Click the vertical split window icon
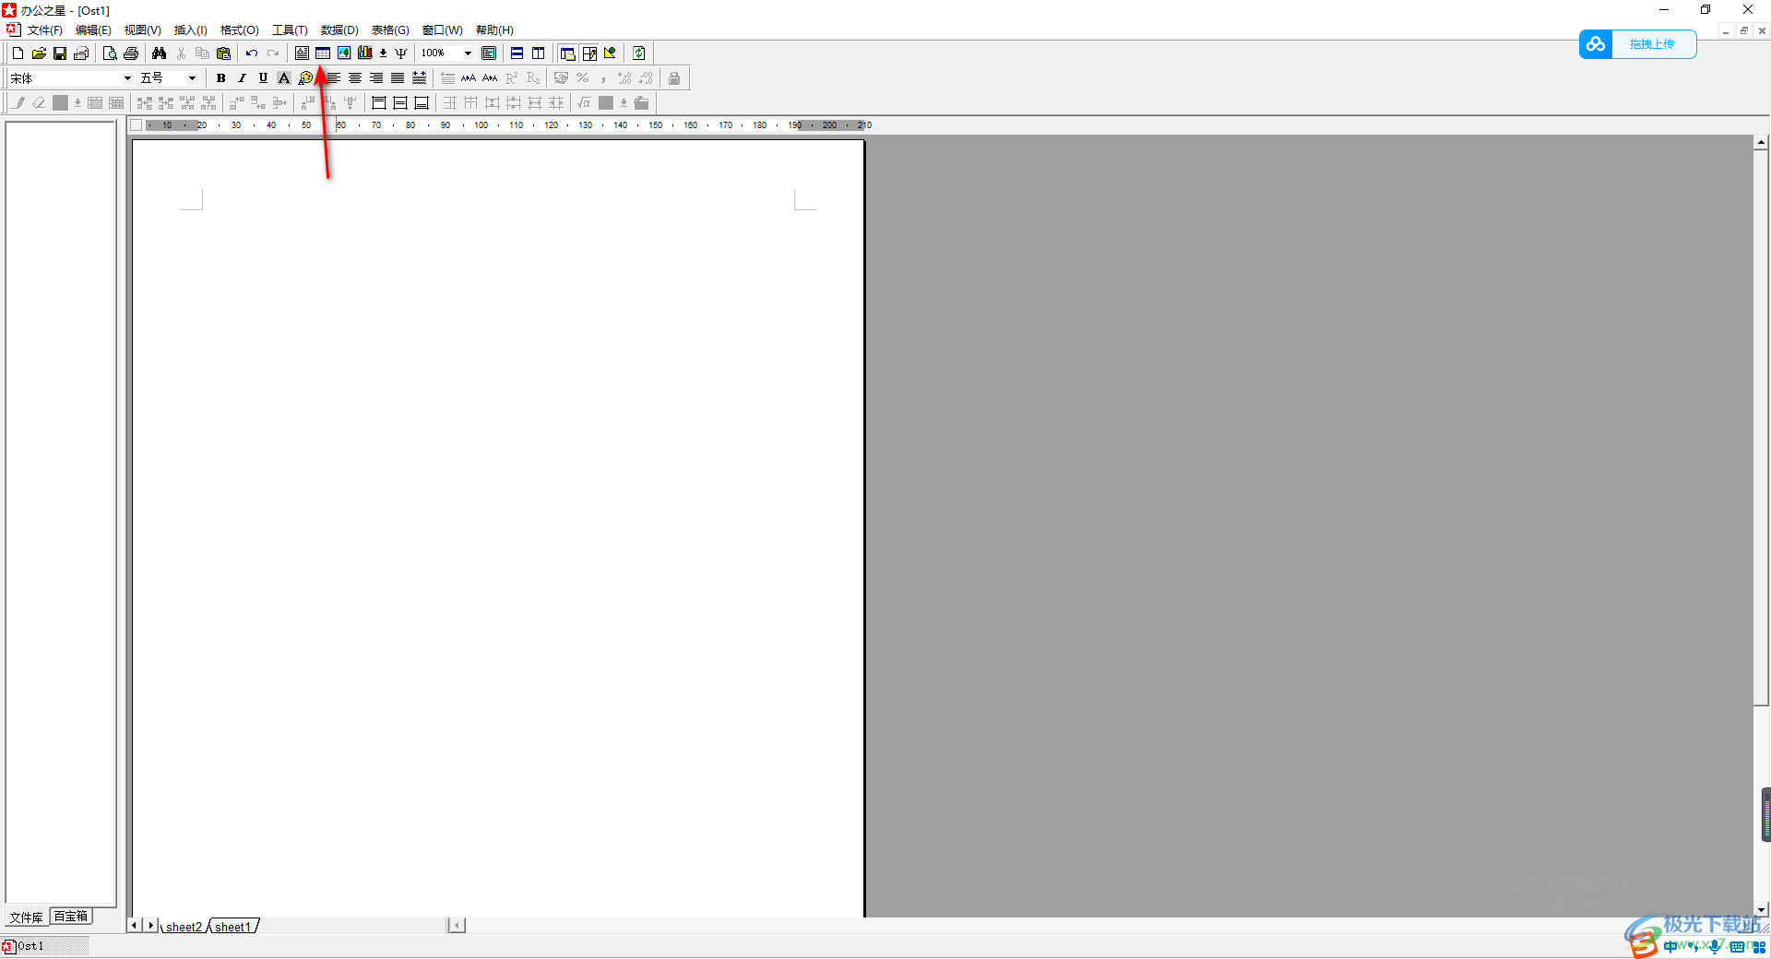 point(539,53)
